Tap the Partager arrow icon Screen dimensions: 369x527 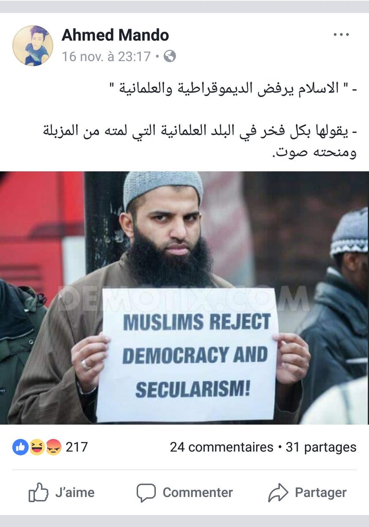click(x=278, y=493)
